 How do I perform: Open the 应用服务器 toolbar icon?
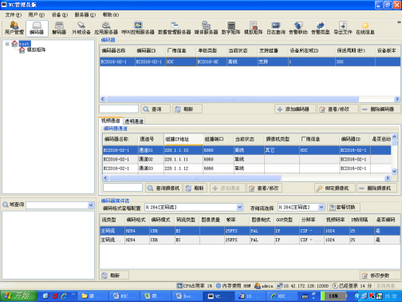click(x=106, y=28)
